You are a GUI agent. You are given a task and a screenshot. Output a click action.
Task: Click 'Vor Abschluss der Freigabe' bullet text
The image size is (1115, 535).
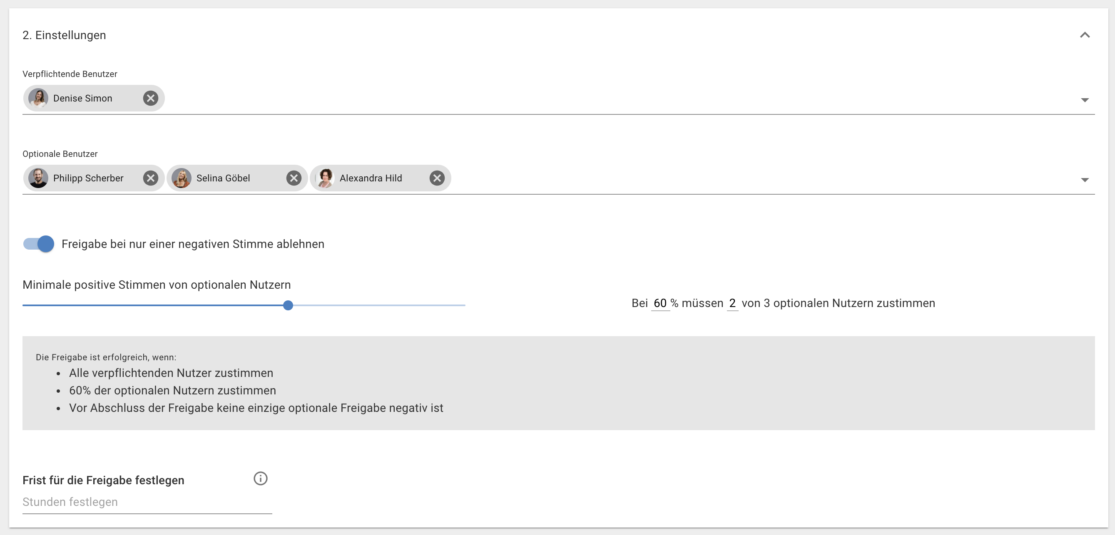(x=256, y=408)
